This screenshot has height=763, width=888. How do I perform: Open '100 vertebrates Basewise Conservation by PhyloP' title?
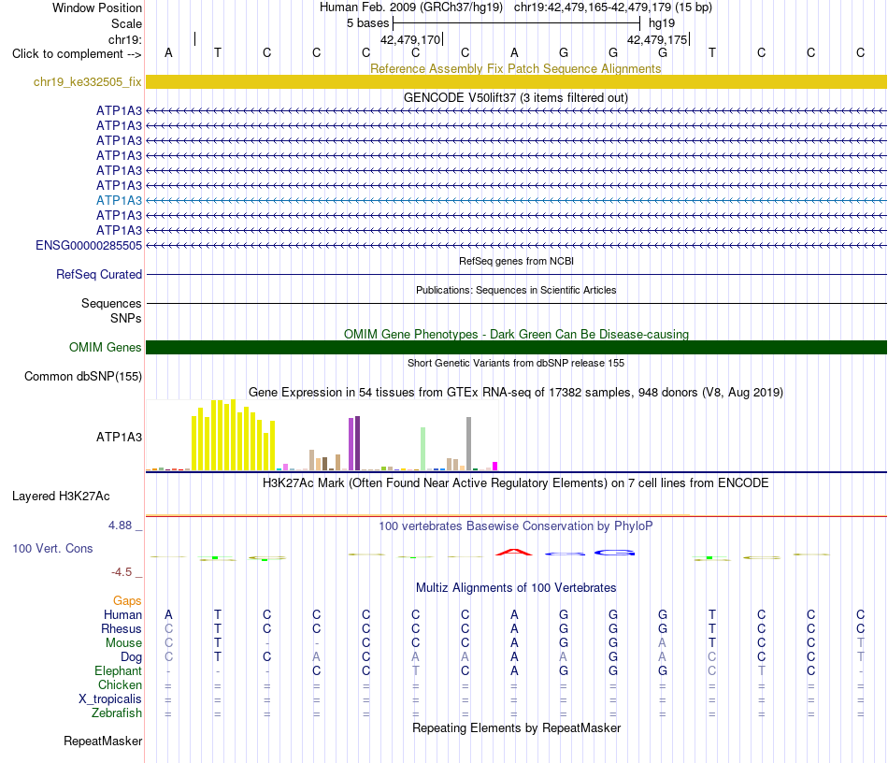(515, 525)
